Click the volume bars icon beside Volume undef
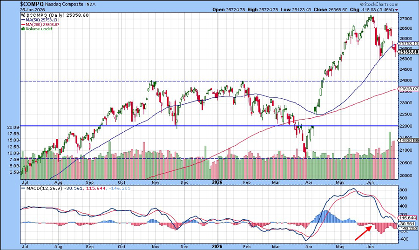 click(23, 28)
